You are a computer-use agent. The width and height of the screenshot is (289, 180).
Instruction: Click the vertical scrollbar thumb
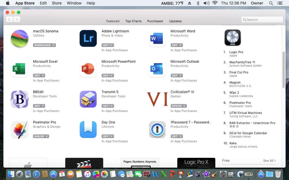[283, 70]
